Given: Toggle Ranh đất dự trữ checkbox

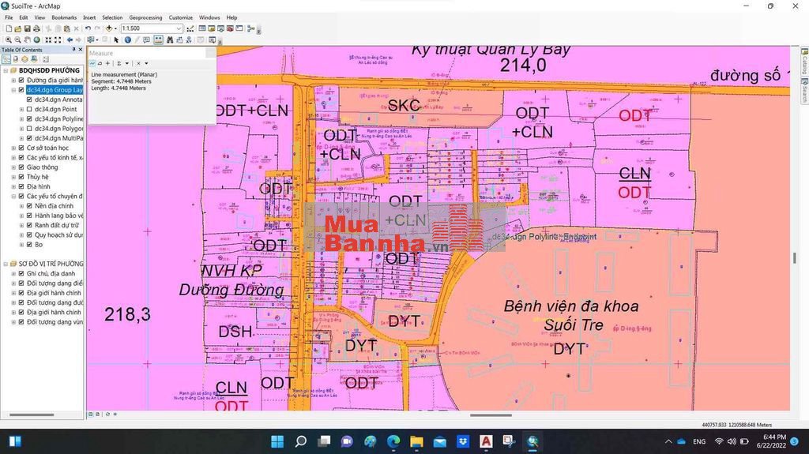Looking at the screenshot, I should tap(29, 226).
